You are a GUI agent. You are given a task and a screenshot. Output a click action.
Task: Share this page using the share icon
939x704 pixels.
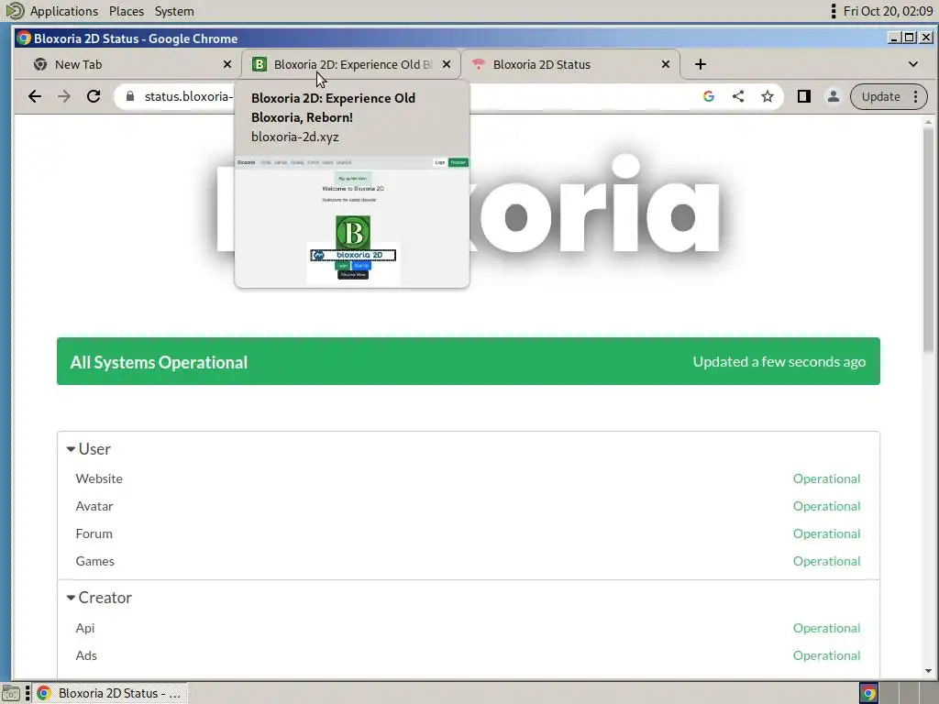[x=738, y=96]
